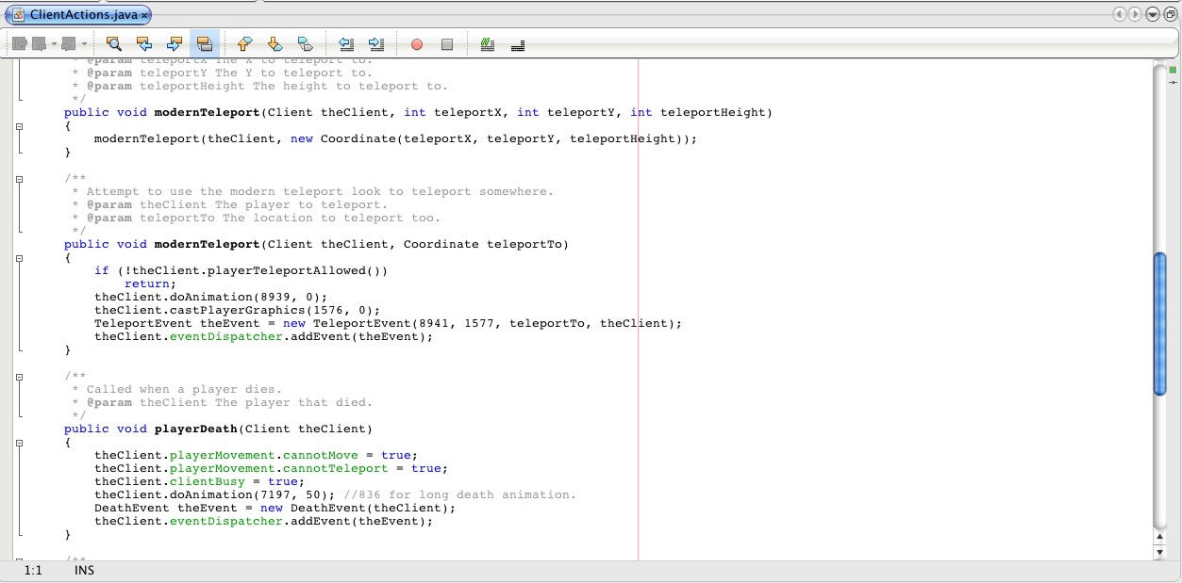The height and width of the screenshot is (583, 1182).
Task: Click the scrollbar down arrow
Action: click(x=1159, y=551)
